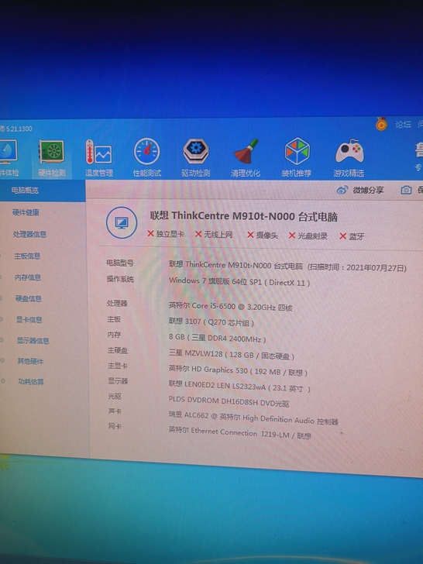Click the 处理器 row label
This screenshot has height=564, width=423.
tap(117, 303)
